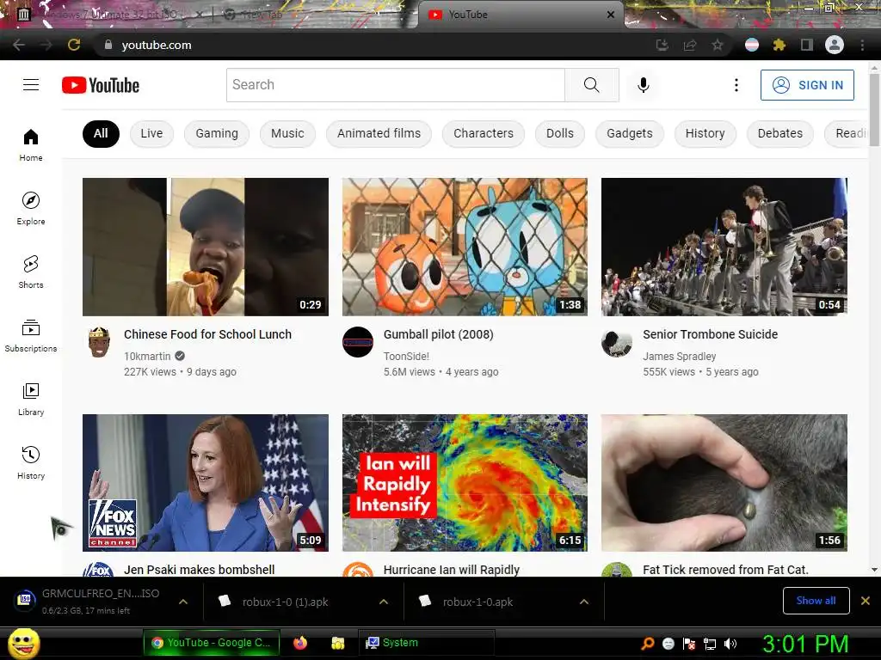The width and height of the screenshot is (881, 660).
Task: Go back with browser back arrow
Action: pos(19,45)
